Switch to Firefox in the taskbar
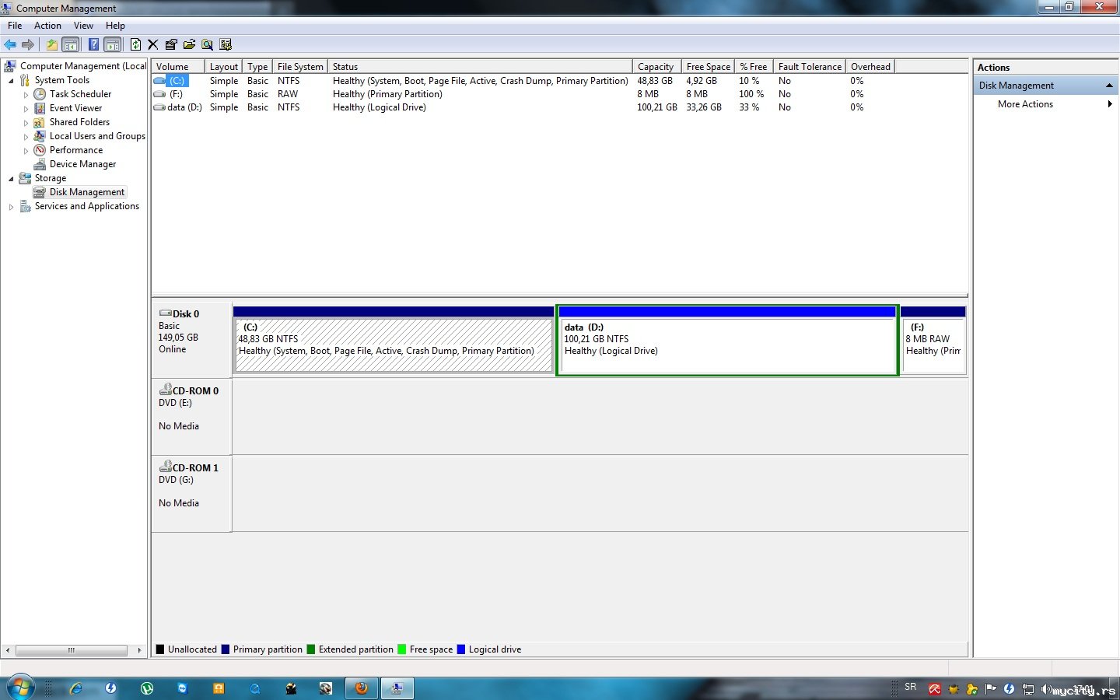Image resolution: width=1120 pixels, height=700 pixels. pyautogui.click(x=362, y=688)
